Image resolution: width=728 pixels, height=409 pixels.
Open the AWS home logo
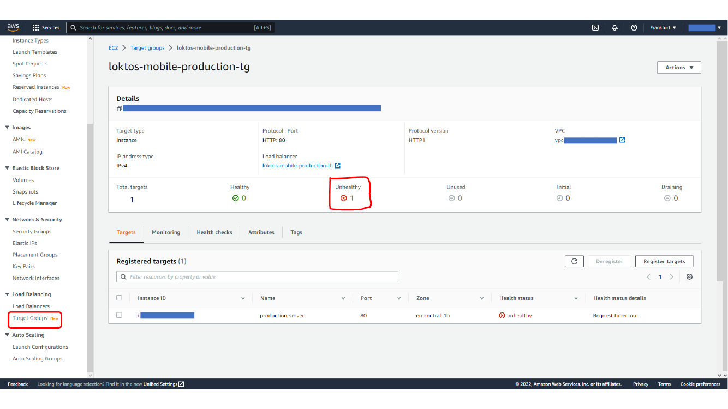click(x=13, y=27)
